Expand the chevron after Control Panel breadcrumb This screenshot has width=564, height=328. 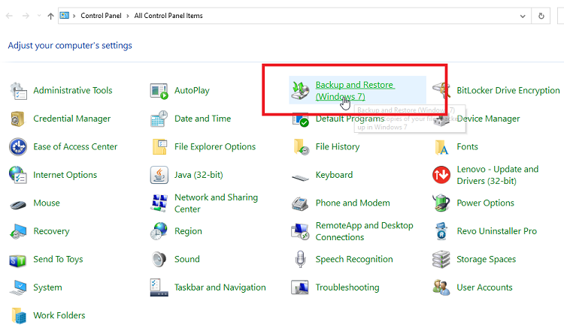point(128,17)
